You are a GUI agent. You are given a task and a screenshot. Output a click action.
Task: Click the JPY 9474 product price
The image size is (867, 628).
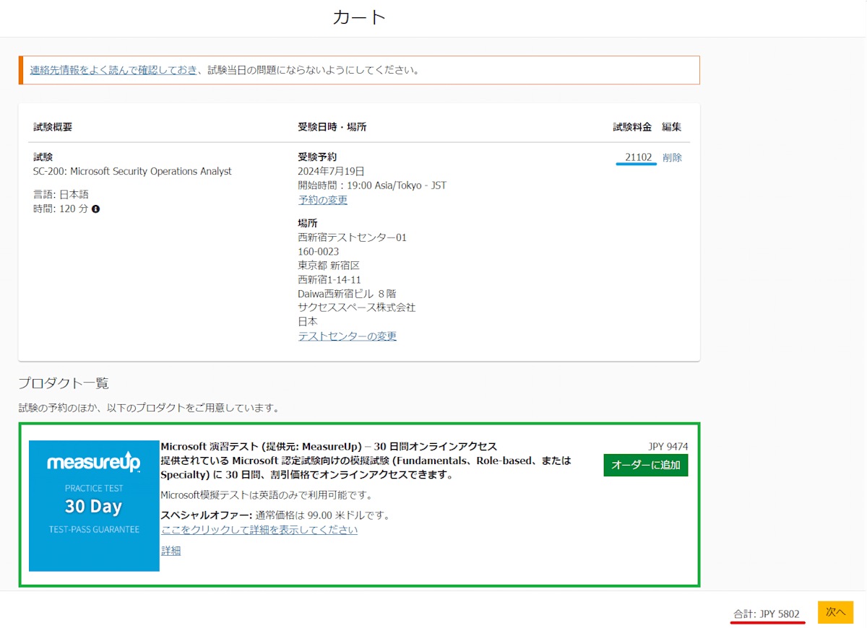[668, 447]
